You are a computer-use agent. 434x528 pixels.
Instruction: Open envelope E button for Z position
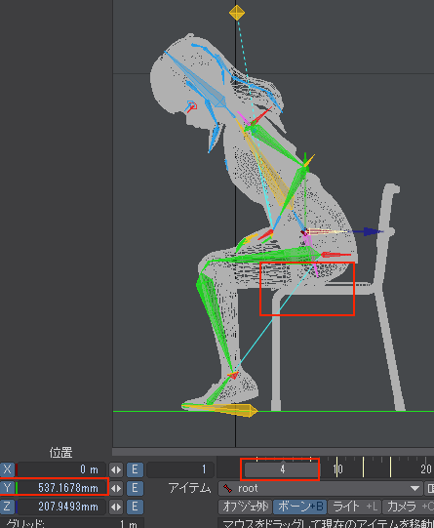pos(135,507)
